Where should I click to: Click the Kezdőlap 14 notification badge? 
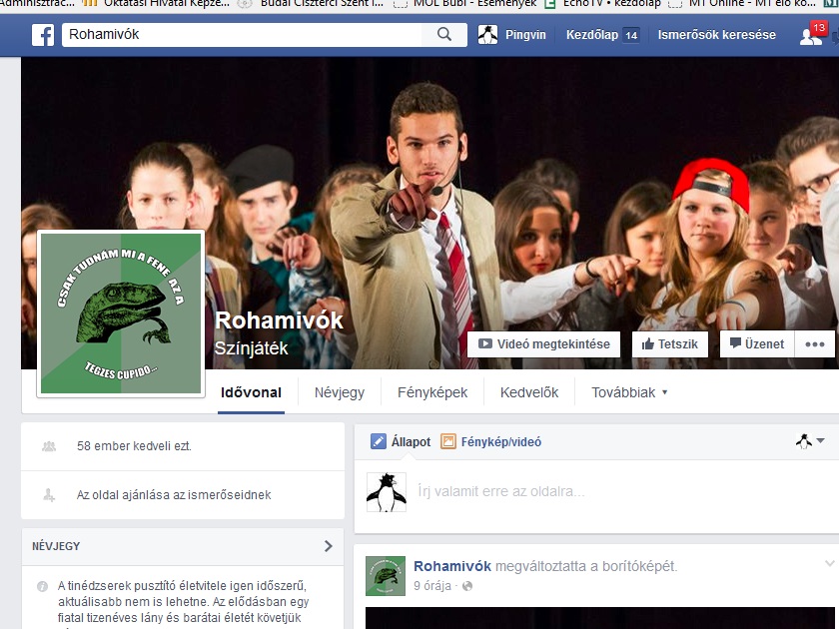[x=631, y=35]
